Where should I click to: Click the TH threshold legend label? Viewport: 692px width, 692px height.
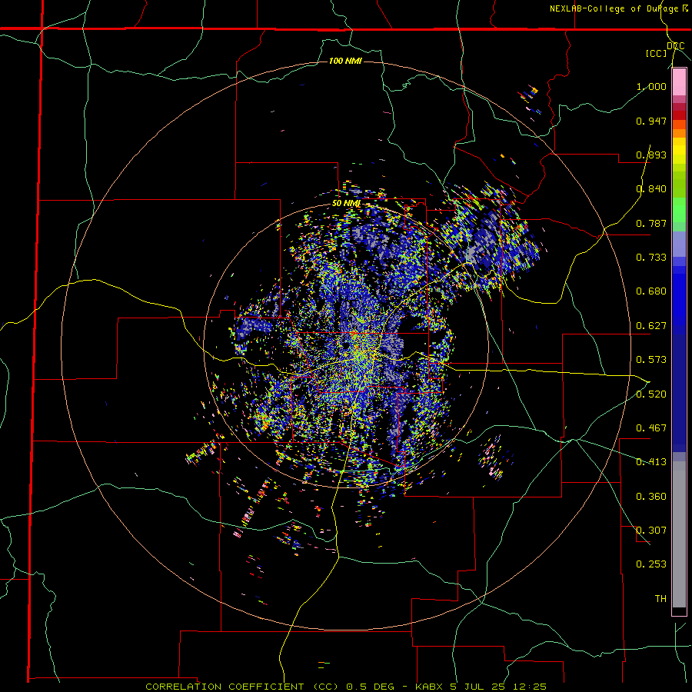click(x=660, y=599)
